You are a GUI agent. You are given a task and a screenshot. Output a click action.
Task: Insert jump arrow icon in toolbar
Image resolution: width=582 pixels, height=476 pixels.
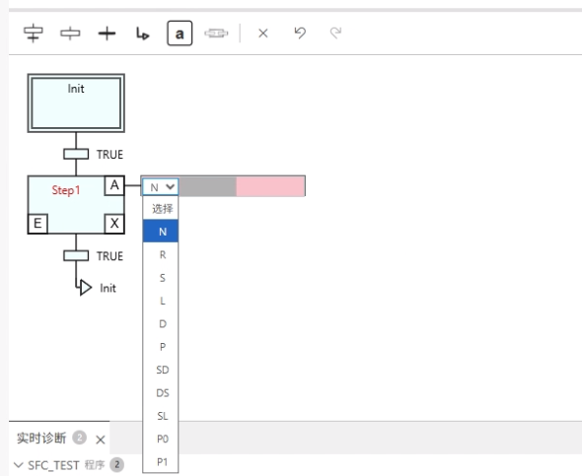(143, 34)
